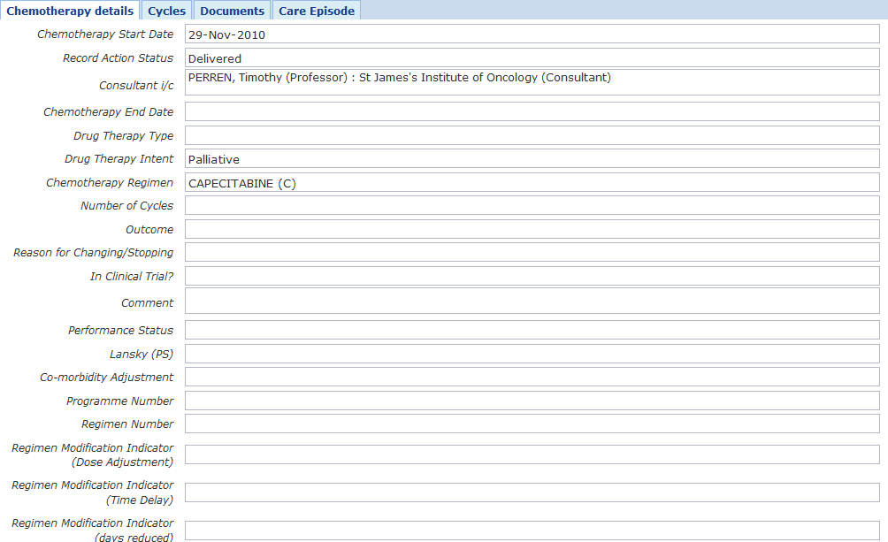Focus the Chemotherapy End Date field
The width and height of the screenshot is (888, 542).
tap(532, 112)
